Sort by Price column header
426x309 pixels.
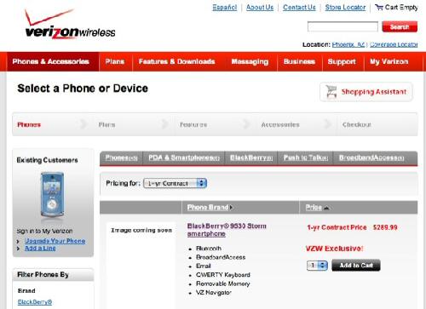(314, 208)
